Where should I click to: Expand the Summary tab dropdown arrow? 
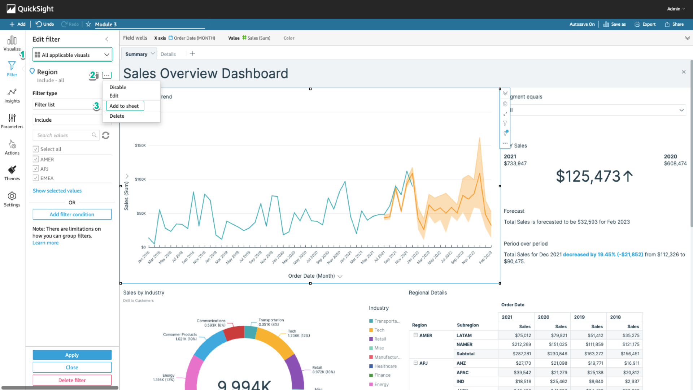tap(153, 53)
